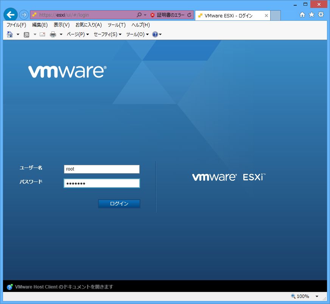The image size is (330, 304).
Task: Expand the ページ(P) dropdown
Action: [x=78, y=34]
